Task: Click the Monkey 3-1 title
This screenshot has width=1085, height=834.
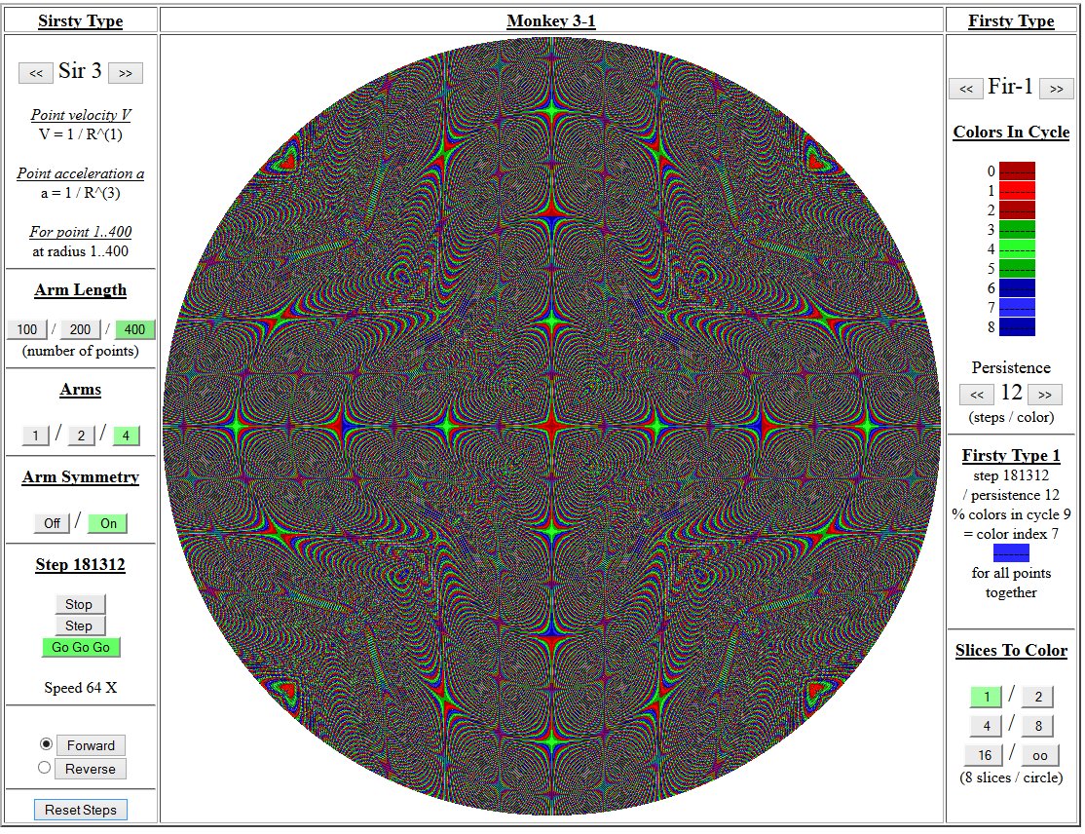Action: [551, 20]
